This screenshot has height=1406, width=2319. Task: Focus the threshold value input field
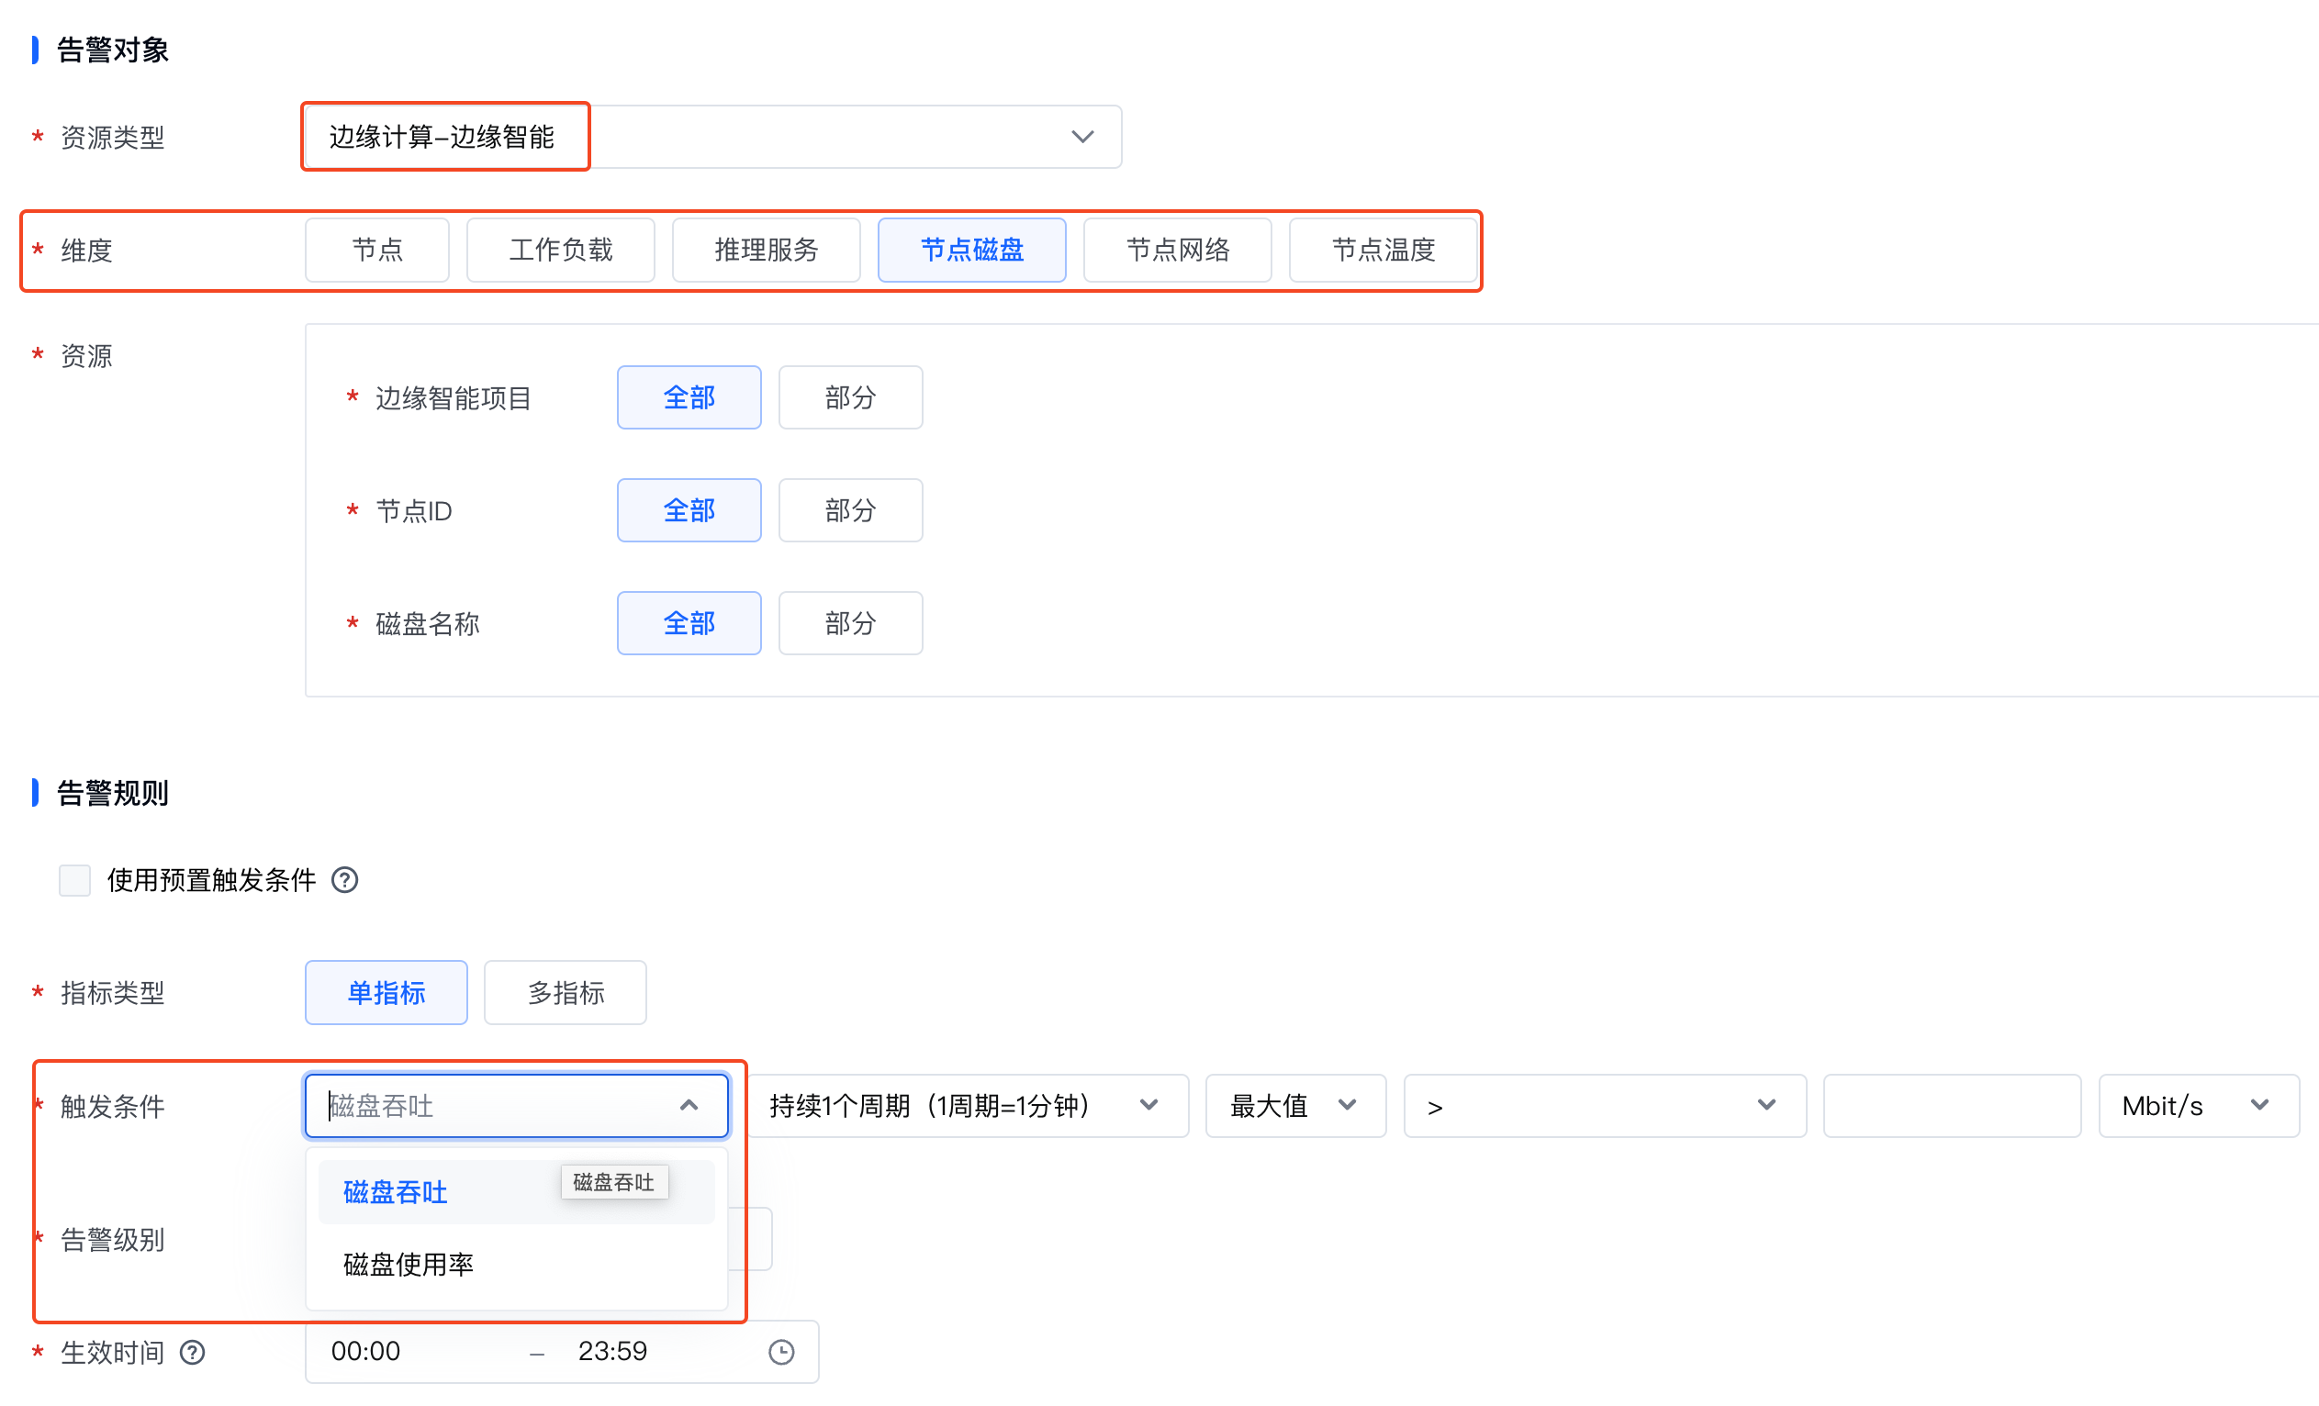point(1951,1106)
